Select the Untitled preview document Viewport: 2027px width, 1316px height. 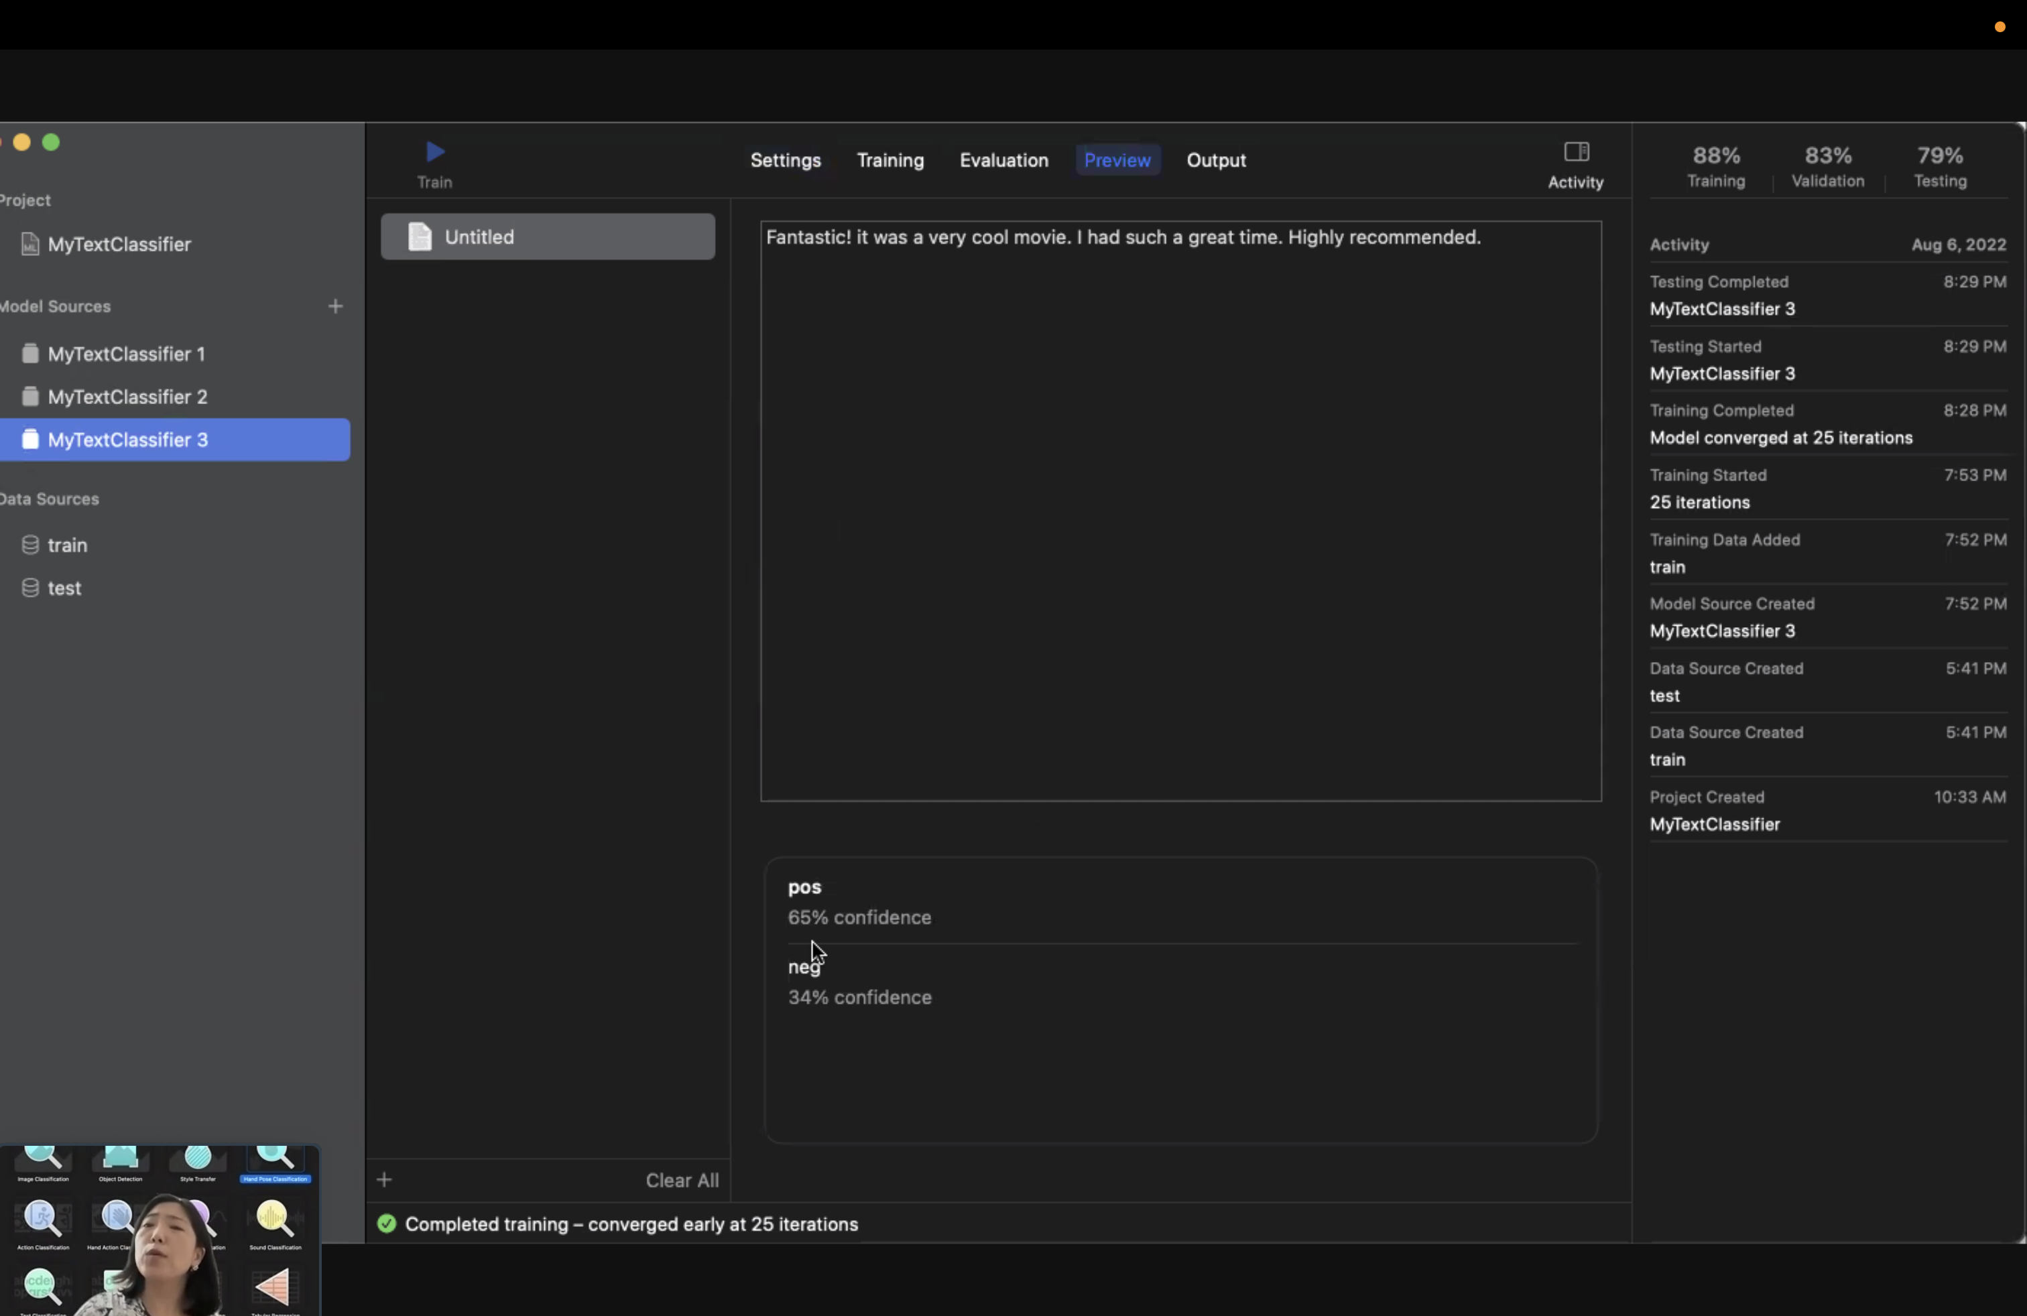point(548,237)
